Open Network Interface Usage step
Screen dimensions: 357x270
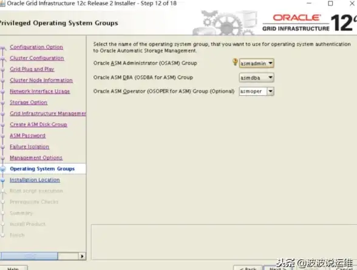40,91
